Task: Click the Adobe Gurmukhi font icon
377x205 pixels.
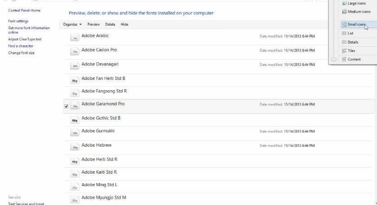Action: click(75, 133)
